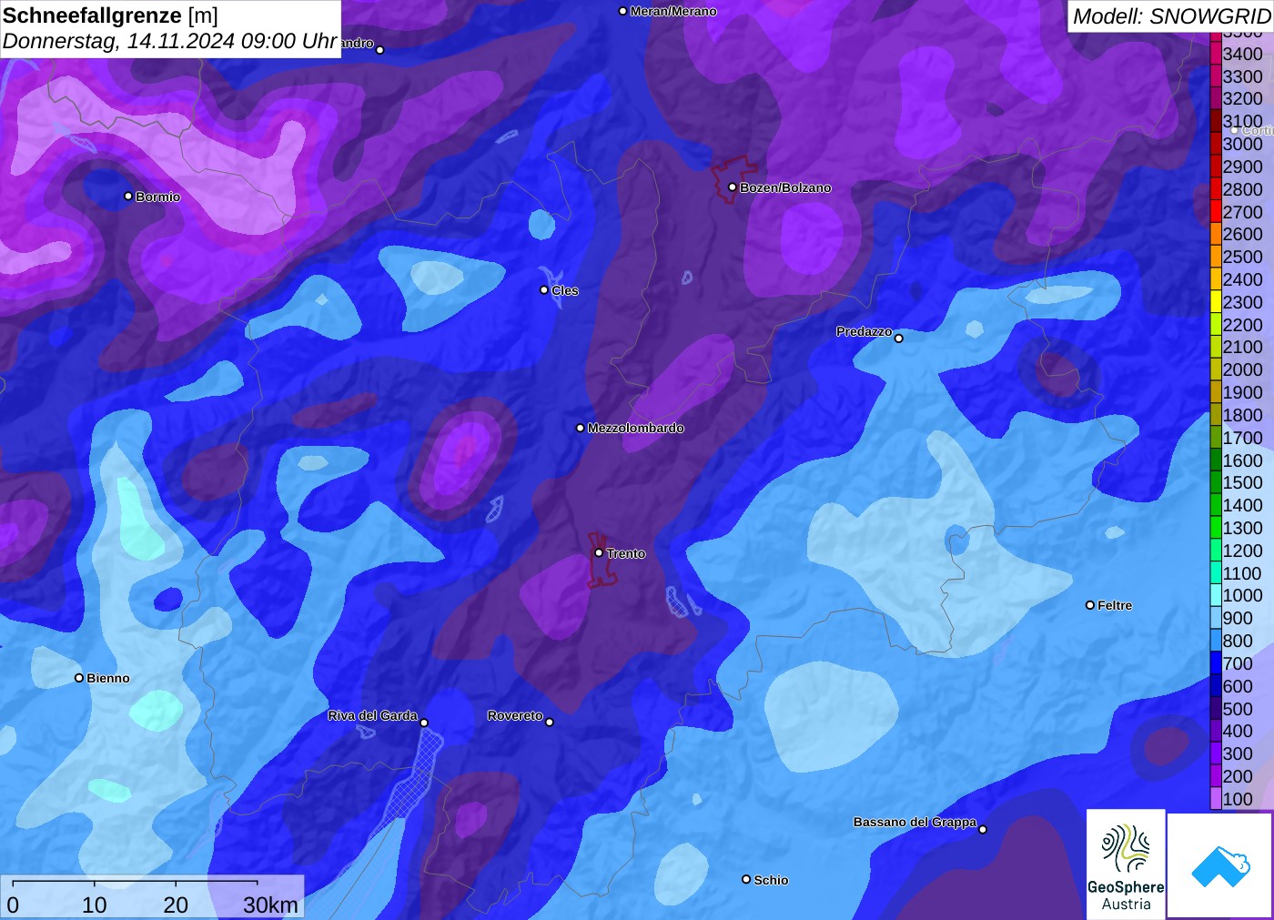Select the Predazzo city marker dot

pyautogui.click(x=899, y=339)
